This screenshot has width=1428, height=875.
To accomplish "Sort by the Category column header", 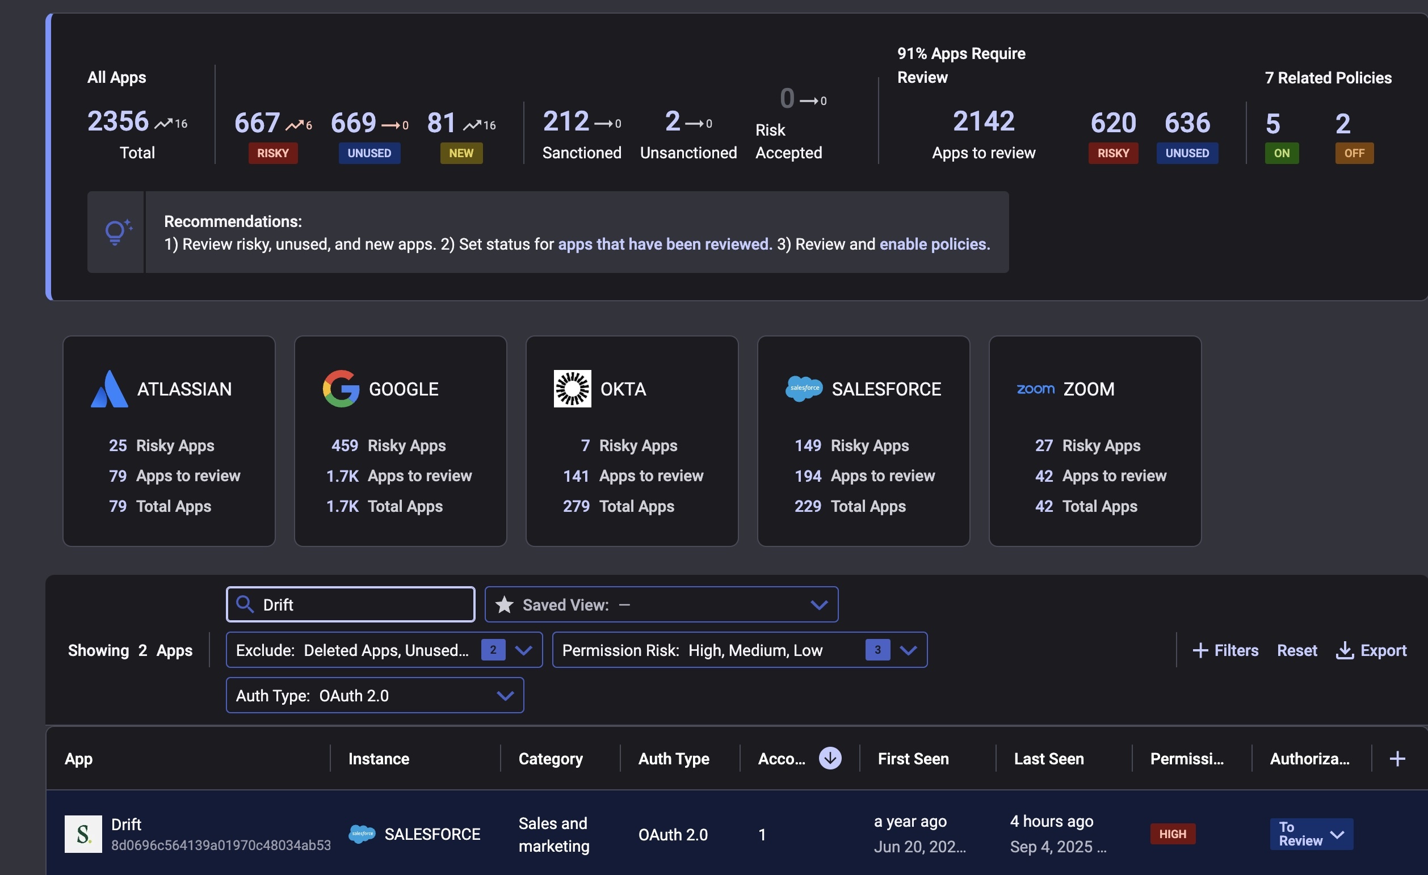I will click(x=551, y=759).
